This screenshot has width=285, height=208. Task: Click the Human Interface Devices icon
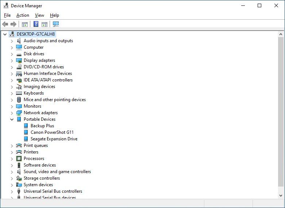click(19, 73)
